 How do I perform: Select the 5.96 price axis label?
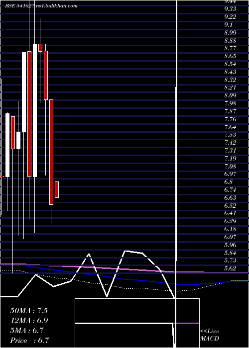[x=230, y=245]
